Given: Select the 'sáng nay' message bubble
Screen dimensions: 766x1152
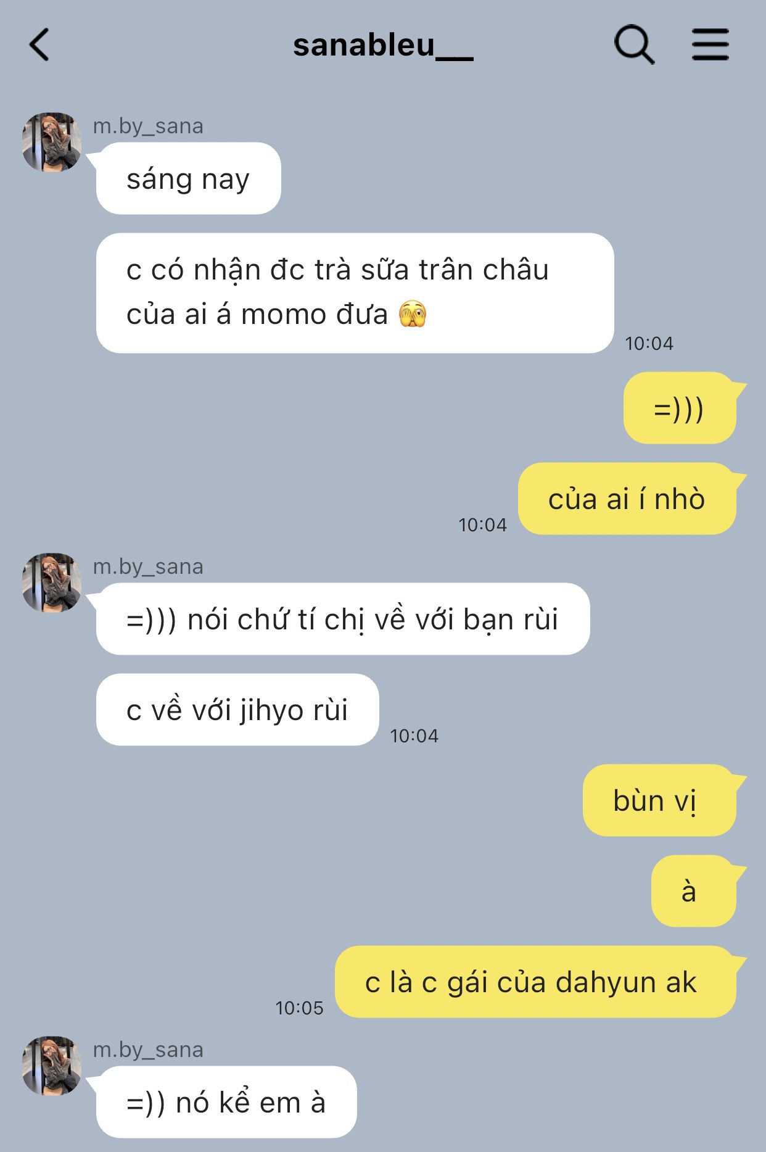Looking at the screenshot, I should click(x=188, y=178).
